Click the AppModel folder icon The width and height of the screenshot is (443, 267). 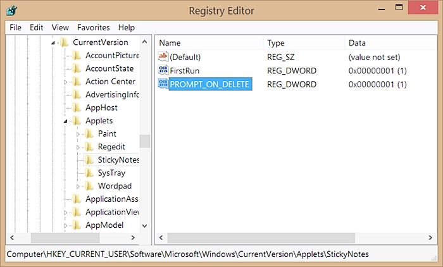point(77,225)
